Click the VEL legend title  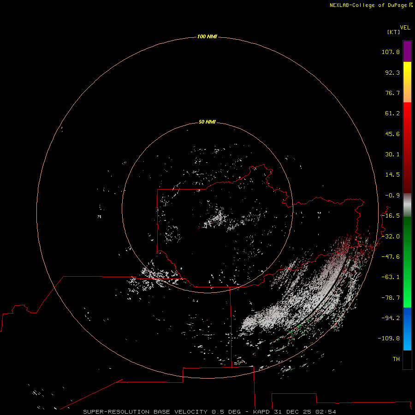(x=405, y=28)
